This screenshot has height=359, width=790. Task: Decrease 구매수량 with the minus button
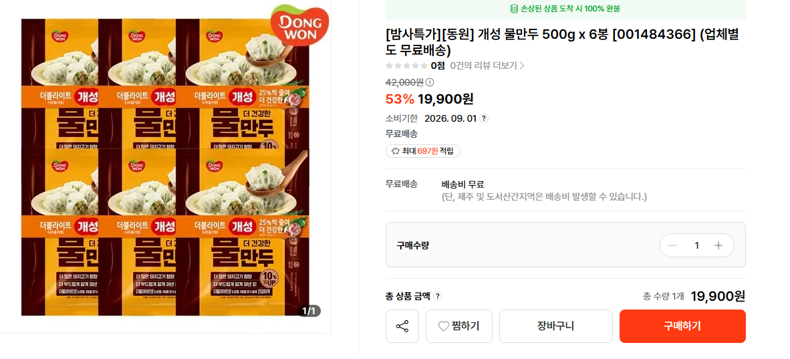pos(672,245)
